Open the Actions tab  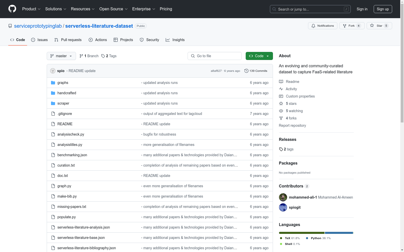tap(98, 40)
